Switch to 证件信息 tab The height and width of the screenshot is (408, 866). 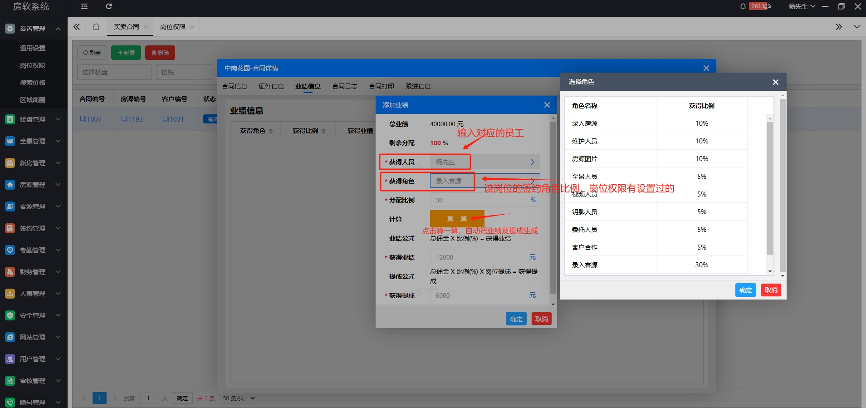pos(271,86)
